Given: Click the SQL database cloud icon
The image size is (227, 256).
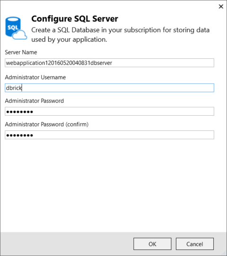Looking at the screenshot, I should (16, 28).
